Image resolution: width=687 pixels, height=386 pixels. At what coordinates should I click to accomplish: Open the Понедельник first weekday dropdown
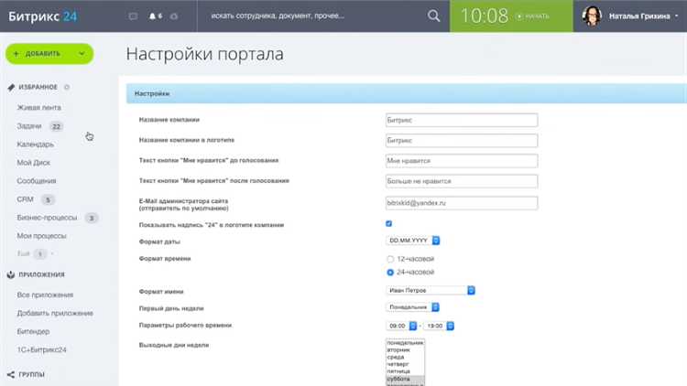412,307
